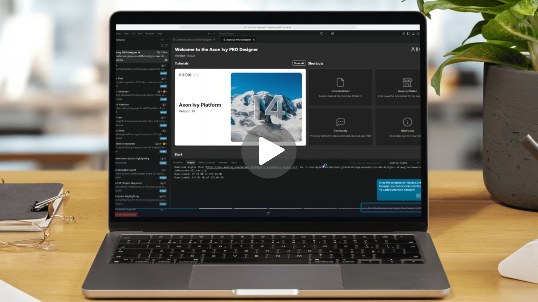The width and height of the screenshot is (538, 302).
Task: Open the Axon Ivy Platform Version 14 tutorial card
Action: [x=240, y=107]
